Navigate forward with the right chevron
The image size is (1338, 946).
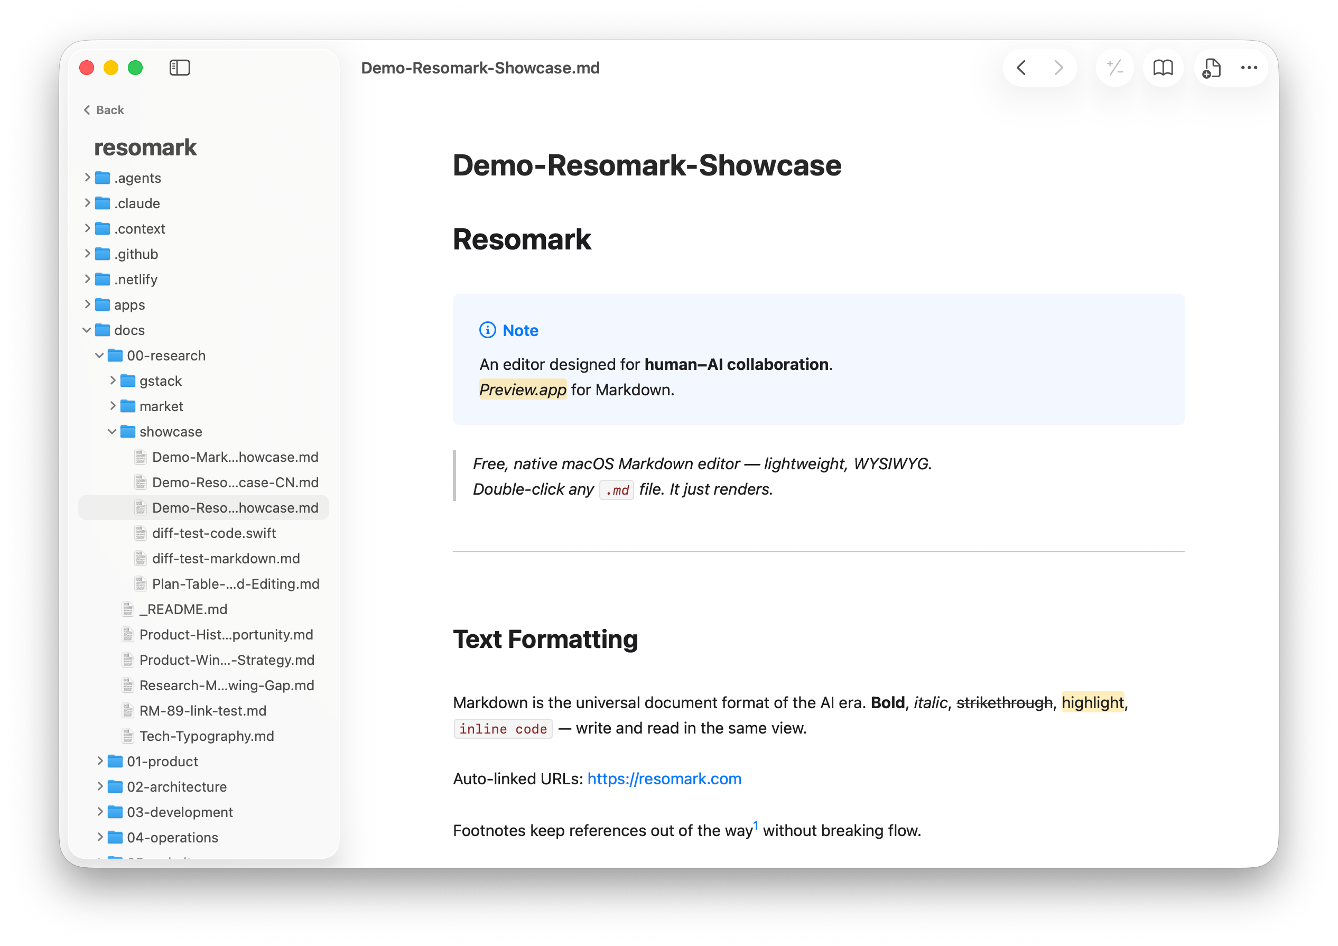point(1058,68)
